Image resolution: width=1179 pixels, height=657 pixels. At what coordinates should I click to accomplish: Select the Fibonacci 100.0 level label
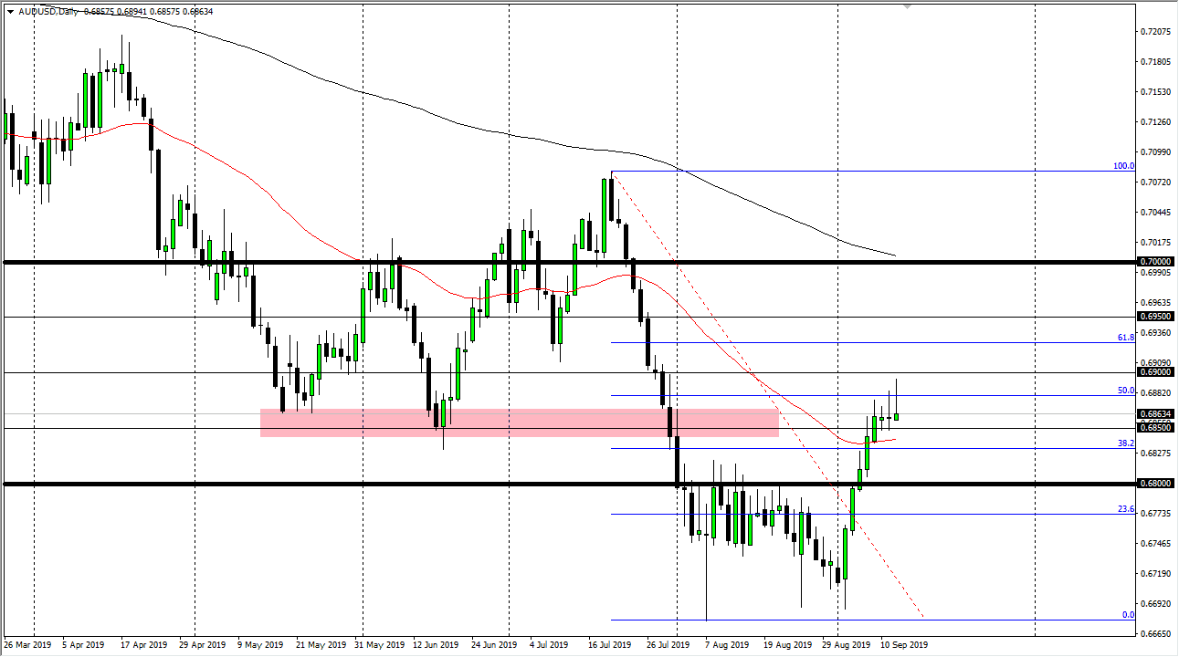[x=1122, y=166]
